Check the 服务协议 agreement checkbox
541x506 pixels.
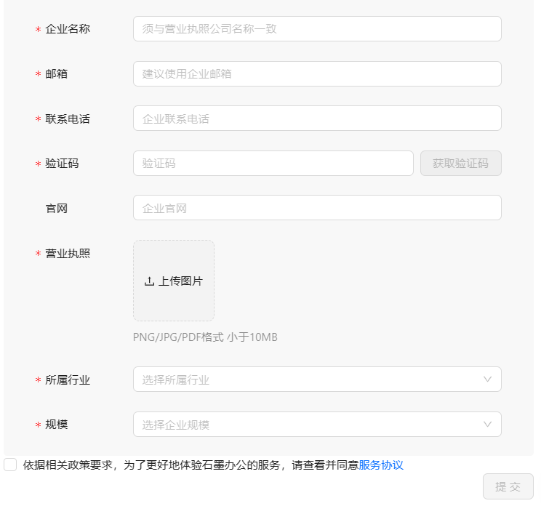pyautogui.click(x=10, y=465)
